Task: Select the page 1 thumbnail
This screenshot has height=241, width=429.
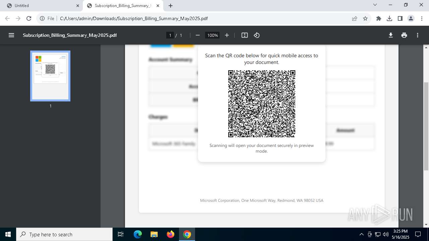Action: pyautogui.click(x=50, y=76)
